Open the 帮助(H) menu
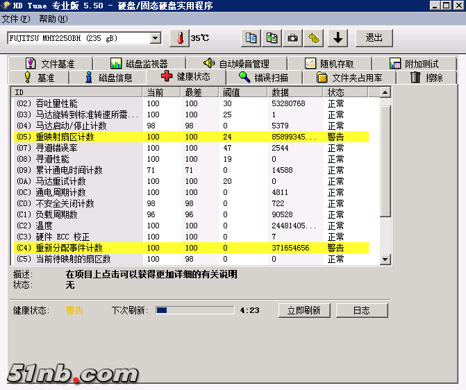The height and width of the screenshot is (390, 466). 53,19
